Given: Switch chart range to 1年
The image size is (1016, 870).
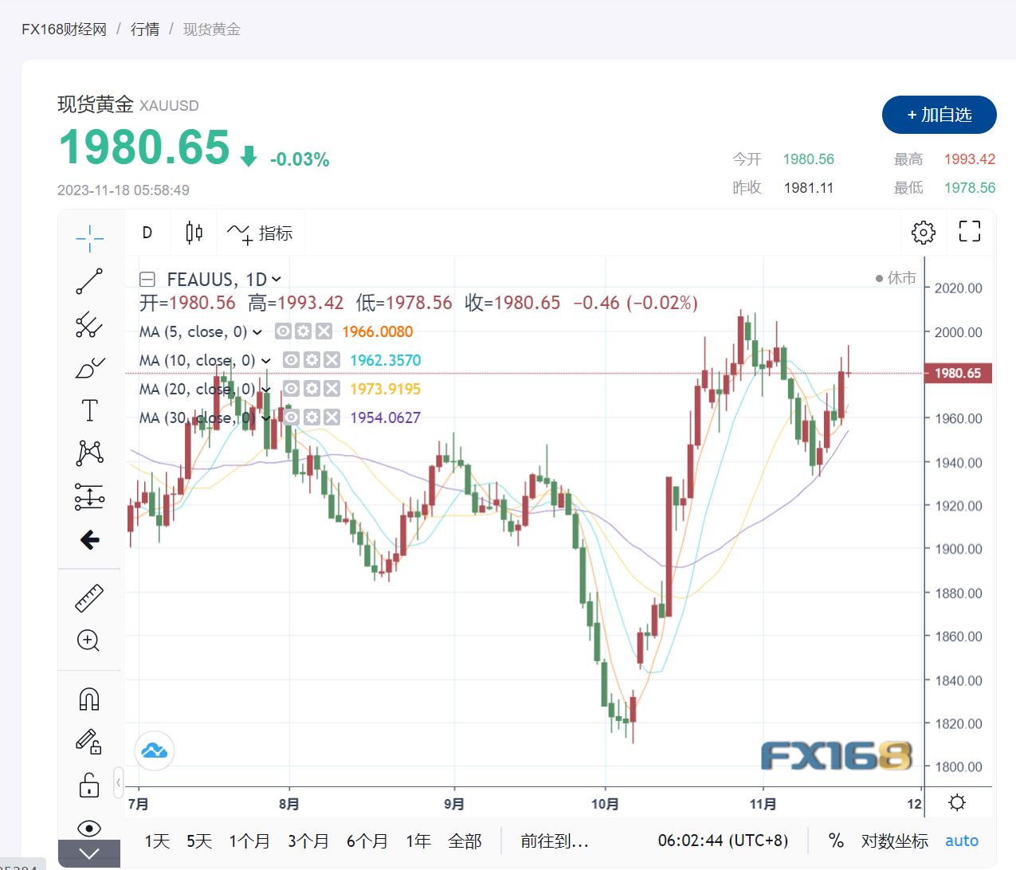Looking at the screenshot, I should [x=418, y=841].
